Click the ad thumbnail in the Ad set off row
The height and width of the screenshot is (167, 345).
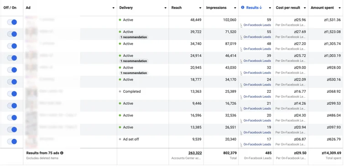pyautogui.click(x=31, y=142)
